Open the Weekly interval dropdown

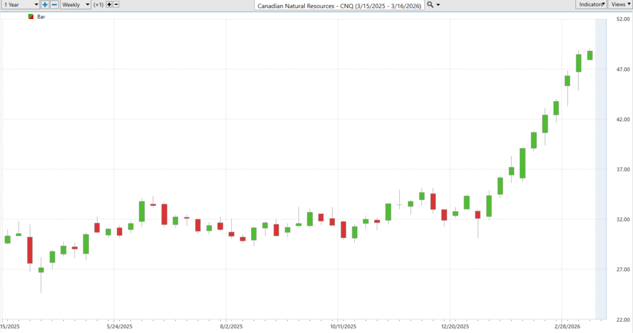(x=75, y=4)
